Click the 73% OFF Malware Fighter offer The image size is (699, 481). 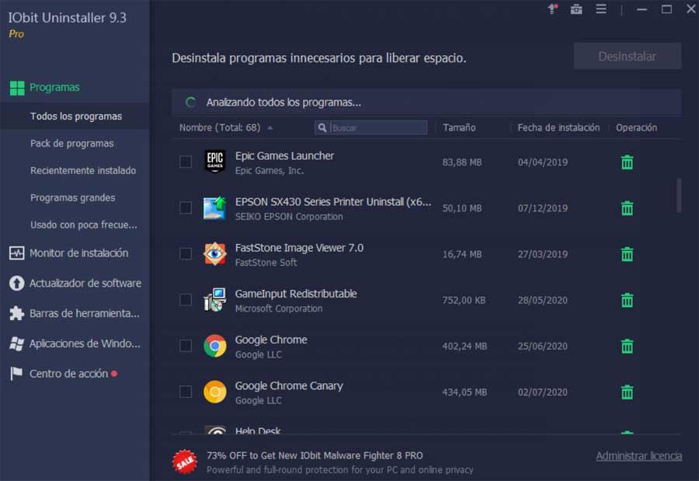pos(315,455)
